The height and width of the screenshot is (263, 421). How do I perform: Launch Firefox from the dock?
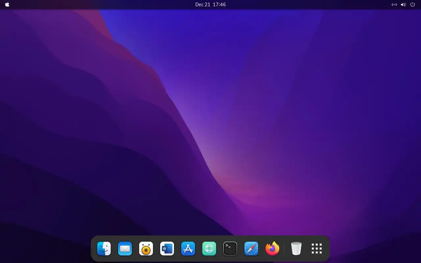pos(272,249)
